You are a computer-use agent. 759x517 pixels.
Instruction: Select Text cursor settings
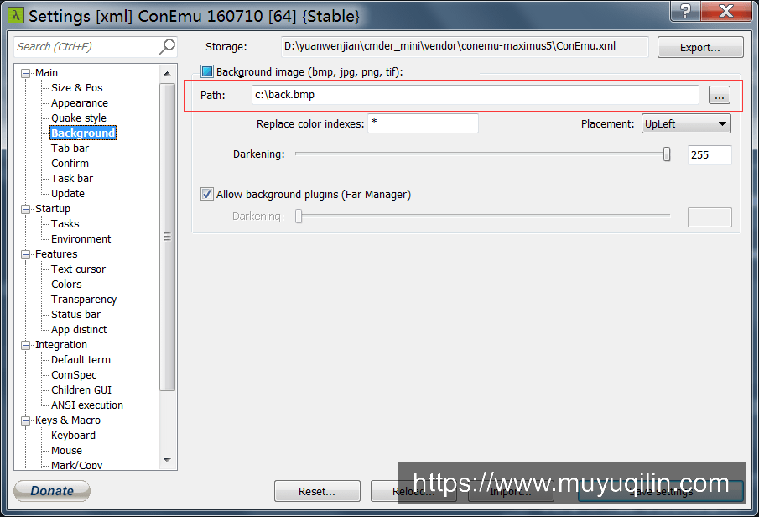point(78,269)
